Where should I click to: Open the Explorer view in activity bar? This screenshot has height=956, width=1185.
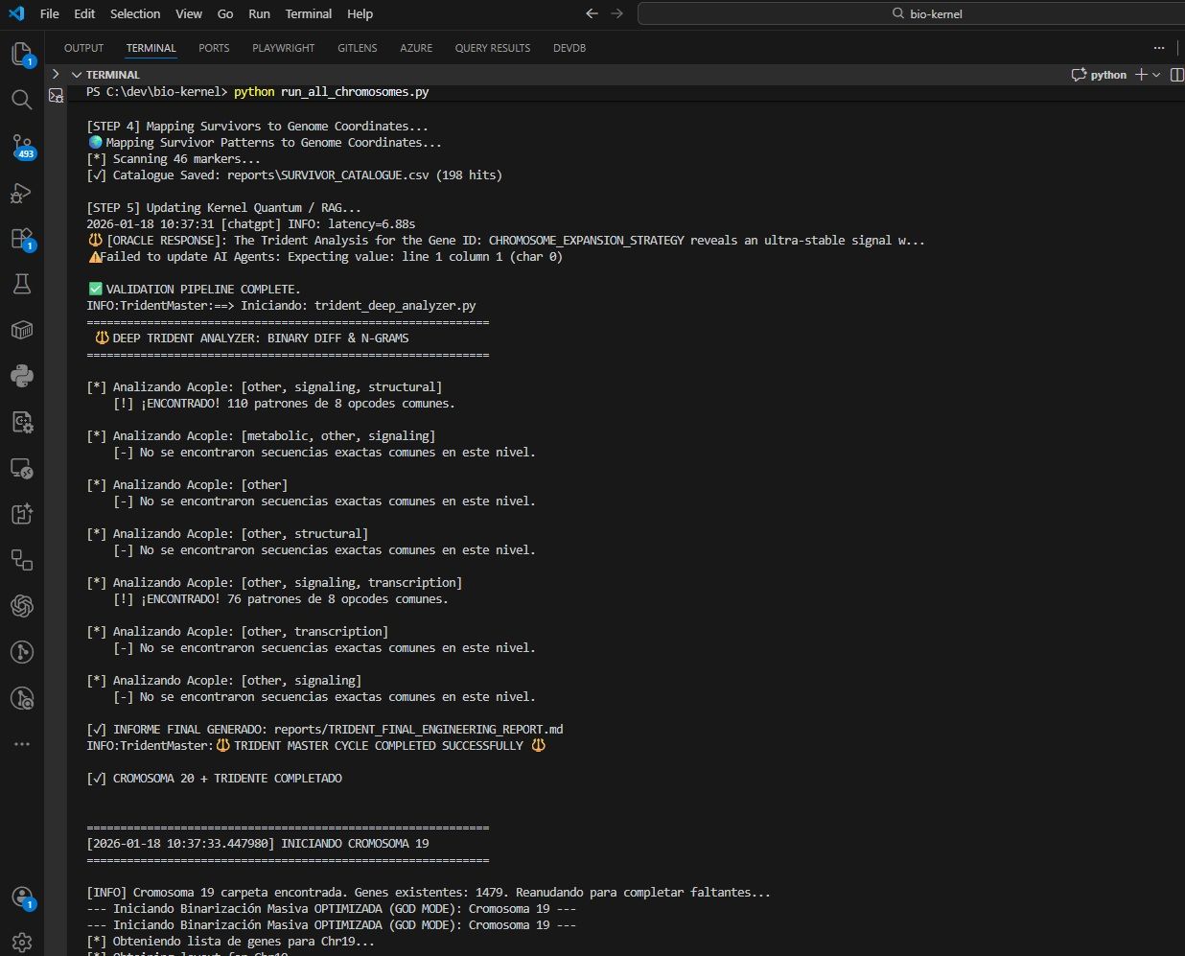coord(21,54)
